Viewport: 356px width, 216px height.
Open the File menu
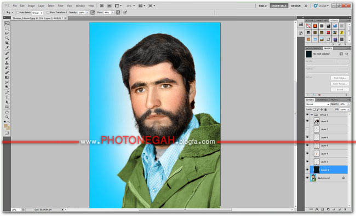pyautogui.click(x=15, y=5)
